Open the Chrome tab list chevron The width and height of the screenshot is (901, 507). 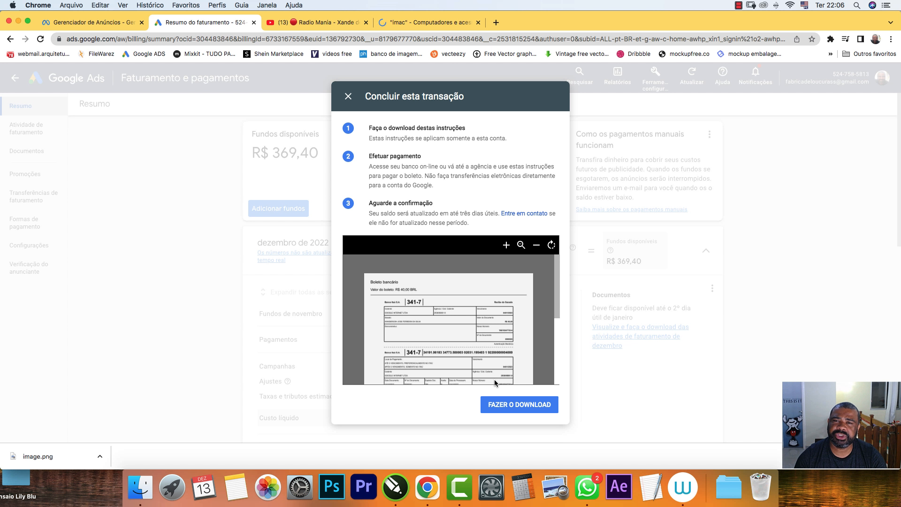(890, 22)
